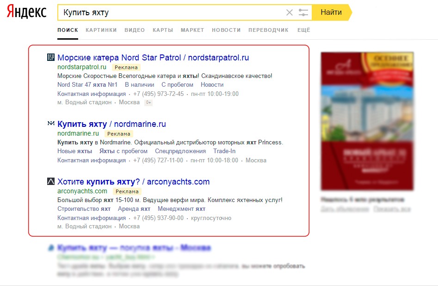Focus the search field with Купить яхту

coord(171,12)
